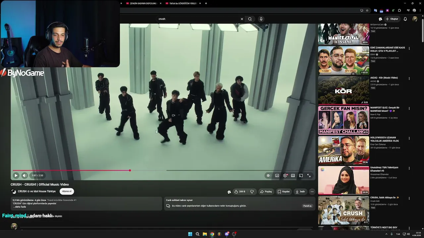Open Windows Start menu
This screenshot has height=238, width=424.
click(x=190, y=234)
